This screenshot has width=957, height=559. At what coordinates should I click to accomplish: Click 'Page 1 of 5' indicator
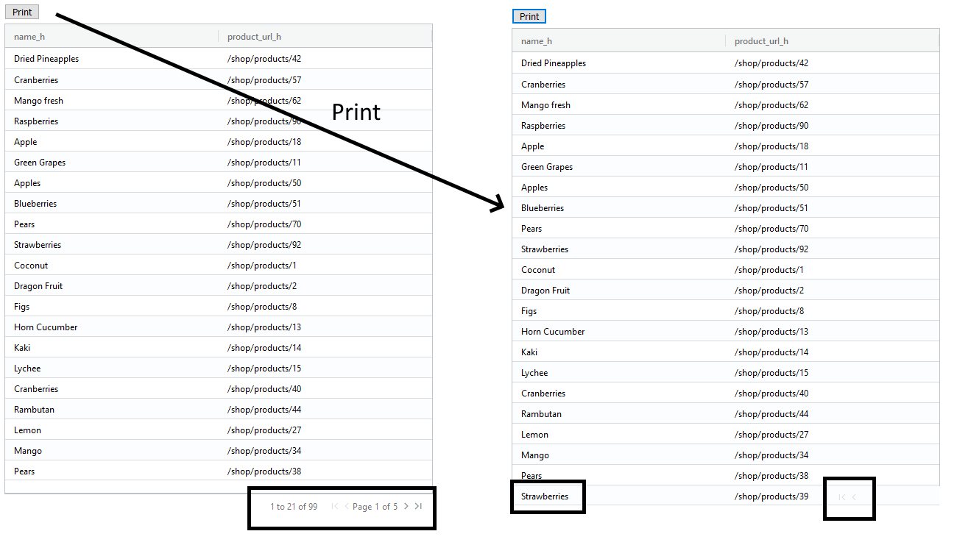click(375, 507)
